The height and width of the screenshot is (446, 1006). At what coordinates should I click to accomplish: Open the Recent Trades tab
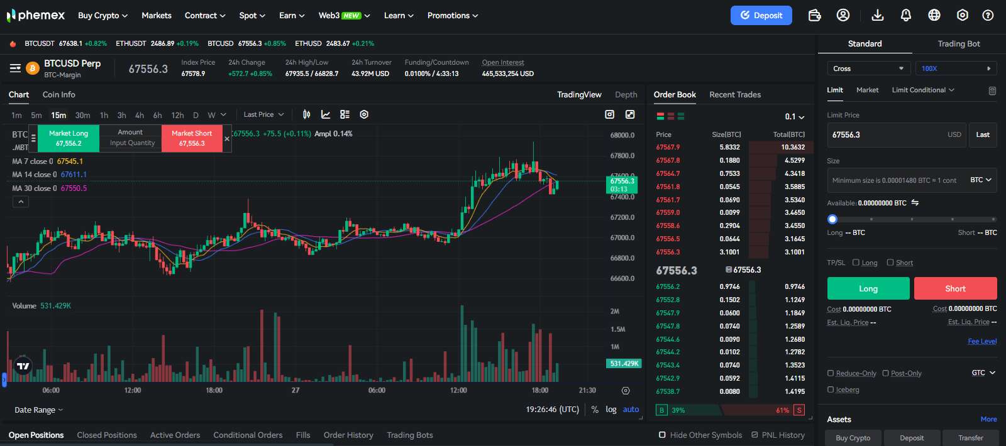coord(735,94)
